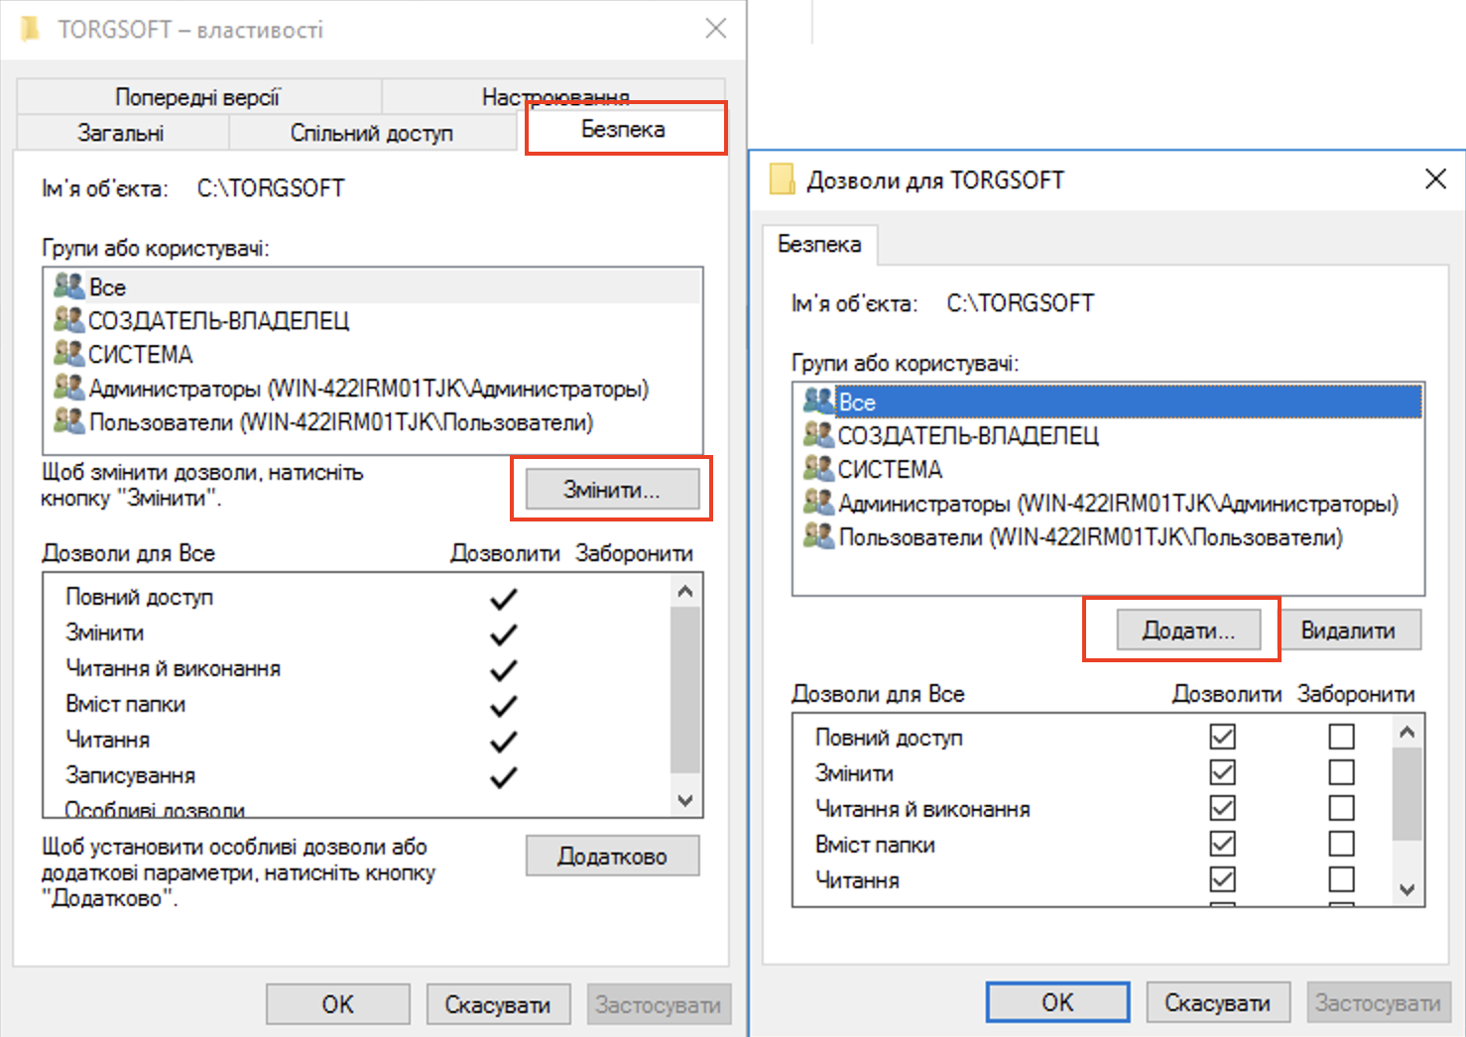Click СИСТЕМА user icon in permissions dialog
The height and width of the screenshot is (1037, 1466).
tap(818, 468)
